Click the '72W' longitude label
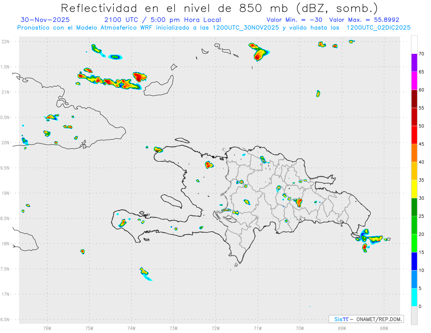This screenshot has height=333, width=431. pyautogui.click(x=215, y=328)
